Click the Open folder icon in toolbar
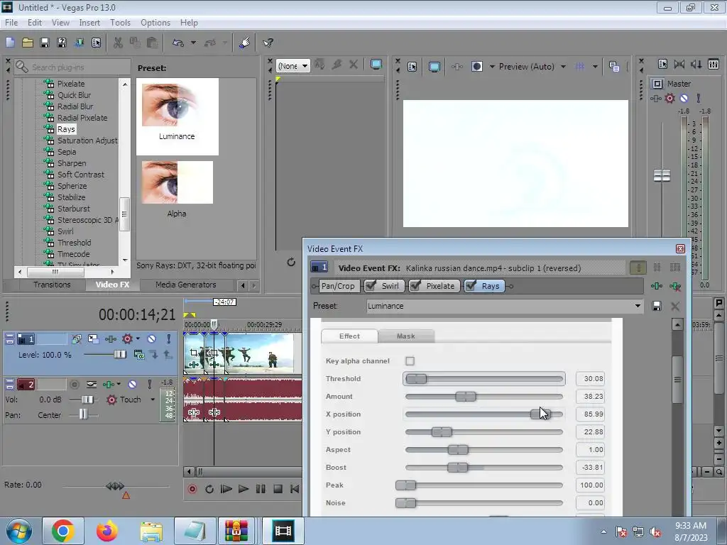The image size is (727, 545). pos(28,43)
